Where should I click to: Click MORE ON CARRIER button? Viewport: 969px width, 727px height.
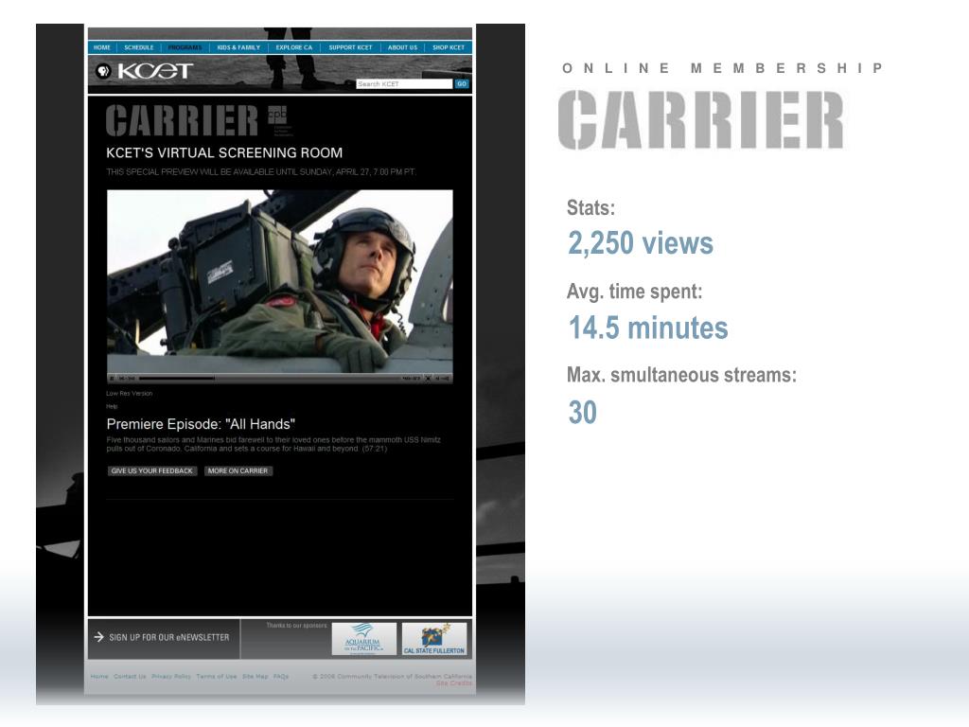[238, 471]
